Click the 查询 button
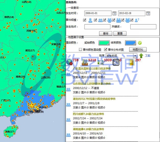The image size is (160, 142). [x=106, y=34]
